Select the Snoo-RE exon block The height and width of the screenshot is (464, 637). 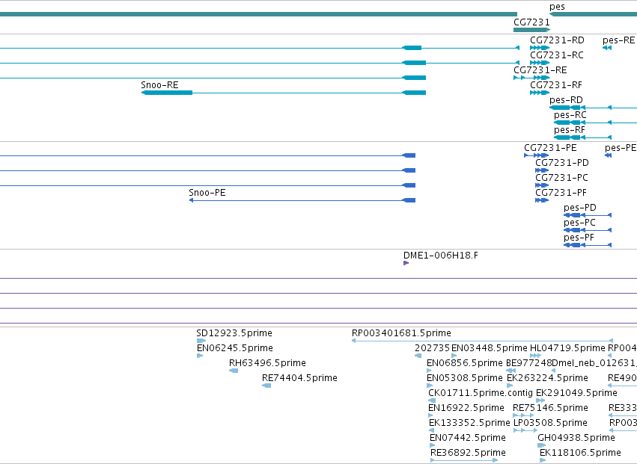(x=167, y=93)
